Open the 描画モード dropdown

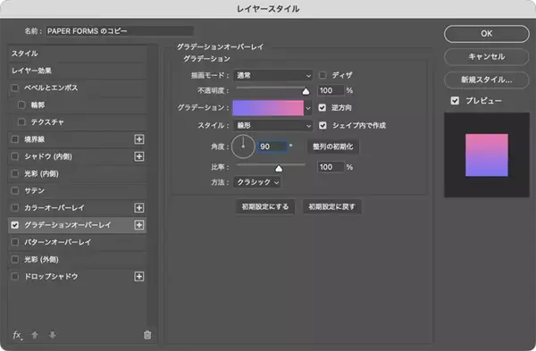tap(272, 76)
